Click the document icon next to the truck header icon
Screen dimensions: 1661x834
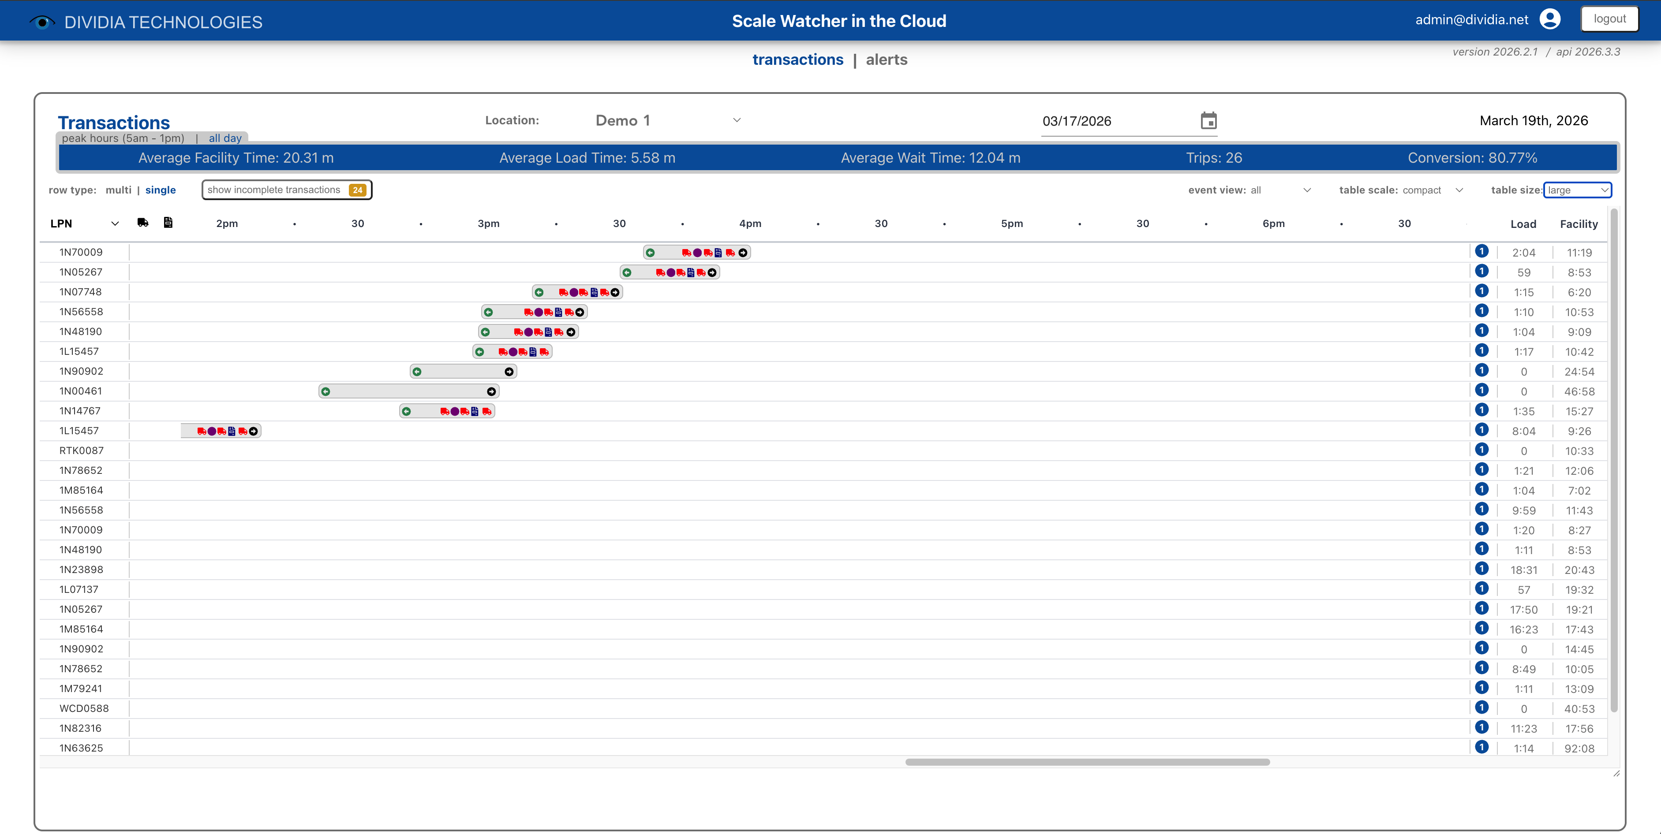(x=168, y=222)
